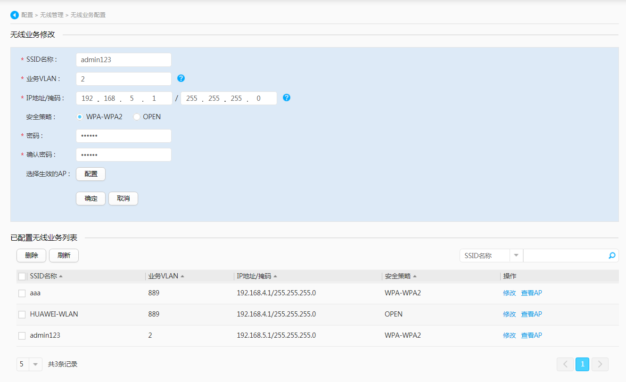Viewport: 626px width, 382px height.
Task: Click page 1 in pagination
Action: point(582,364)
